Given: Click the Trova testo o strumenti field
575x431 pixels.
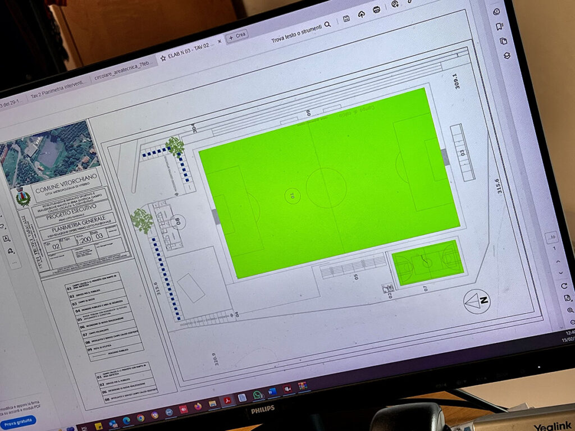Looking at the screenshot, I should 296,33.
